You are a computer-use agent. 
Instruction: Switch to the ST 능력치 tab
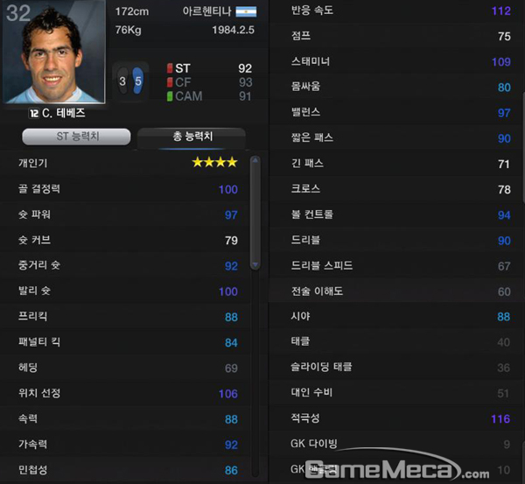point(76,137)
